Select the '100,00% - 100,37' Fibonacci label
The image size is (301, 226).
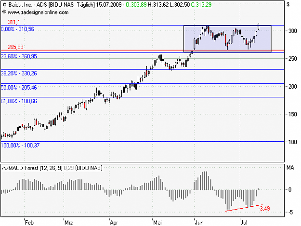point(20,146)
